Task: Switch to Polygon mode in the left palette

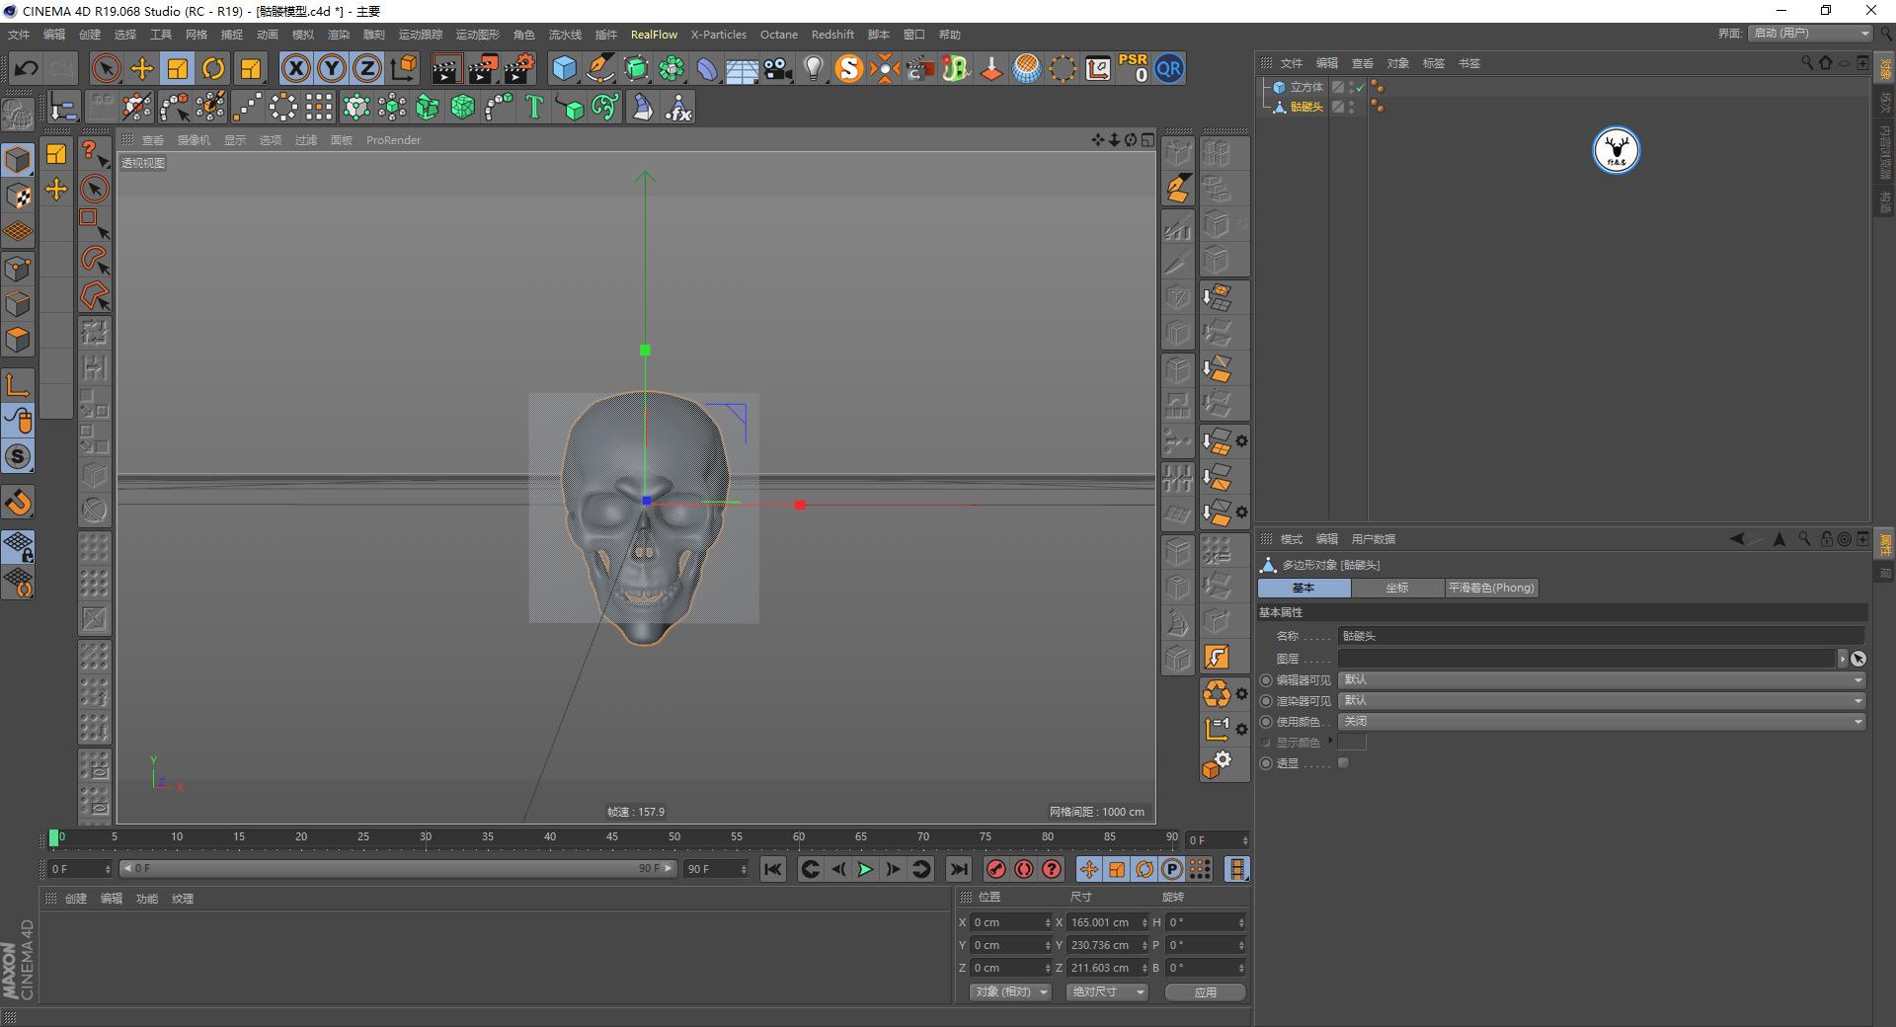Action: click(x=18, y=340)
